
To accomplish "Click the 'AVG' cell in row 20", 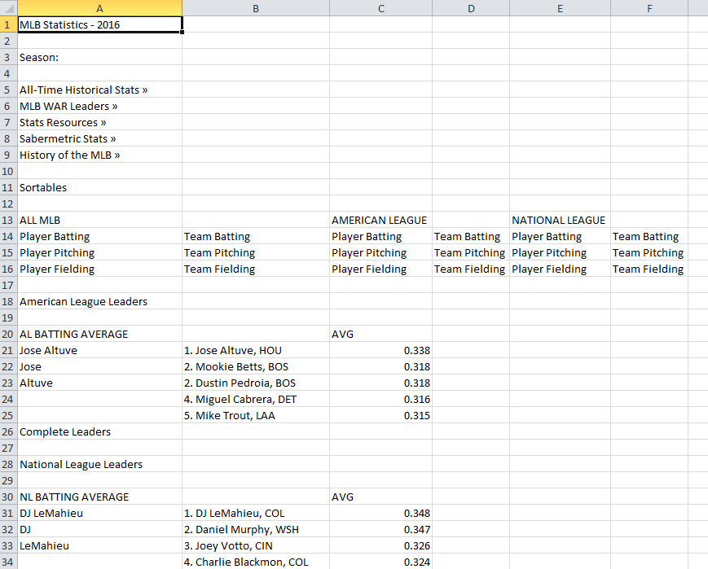I will [x=380, y=334].
